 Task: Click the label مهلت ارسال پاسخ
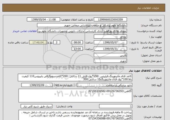(x=151, y=42)
